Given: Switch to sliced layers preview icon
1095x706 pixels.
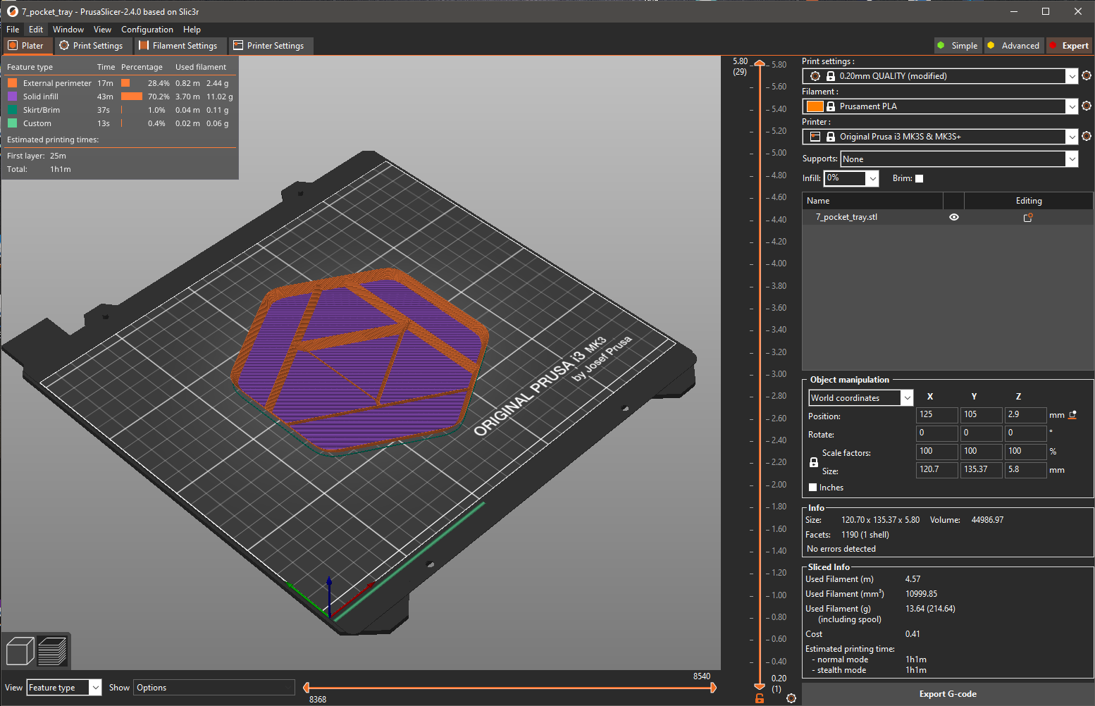Looking at the screenshot, I should pyautogui.click(x=52, y=650).
